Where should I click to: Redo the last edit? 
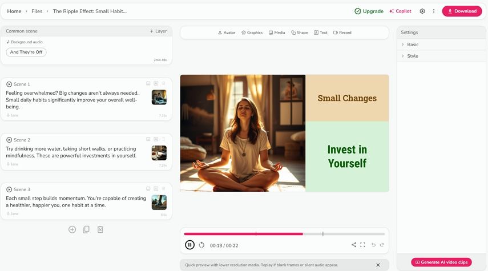[382, 245]
